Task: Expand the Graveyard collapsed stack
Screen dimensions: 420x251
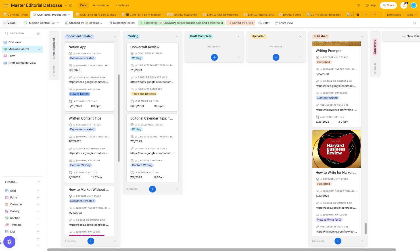Action: coord(375,54)
